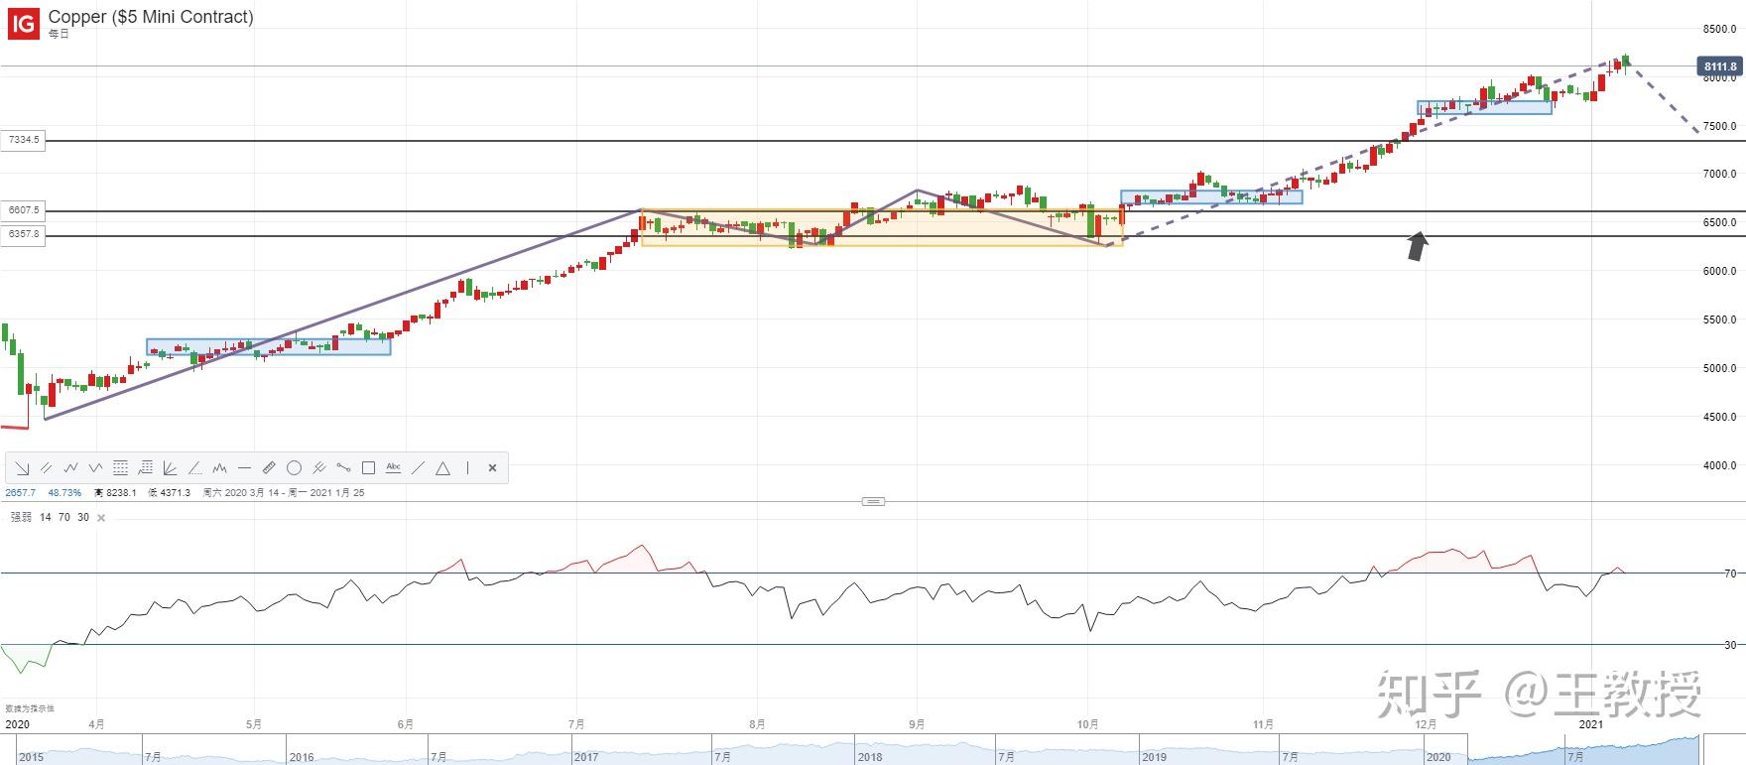The width and height of the screenshot is (1746, 765).
Task: Select the horizontal line tool
Action: click(244, 468)
